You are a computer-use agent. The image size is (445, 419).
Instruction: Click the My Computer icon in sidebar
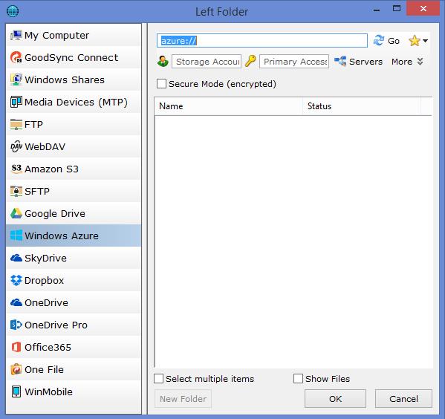click(16, 35)
